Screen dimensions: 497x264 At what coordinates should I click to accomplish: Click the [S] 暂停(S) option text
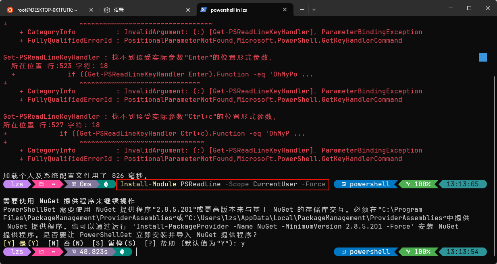click(114, 243)
